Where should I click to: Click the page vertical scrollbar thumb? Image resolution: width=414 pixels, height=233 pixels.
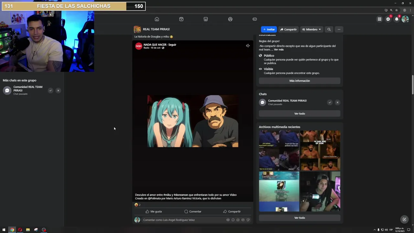point(412,85)
